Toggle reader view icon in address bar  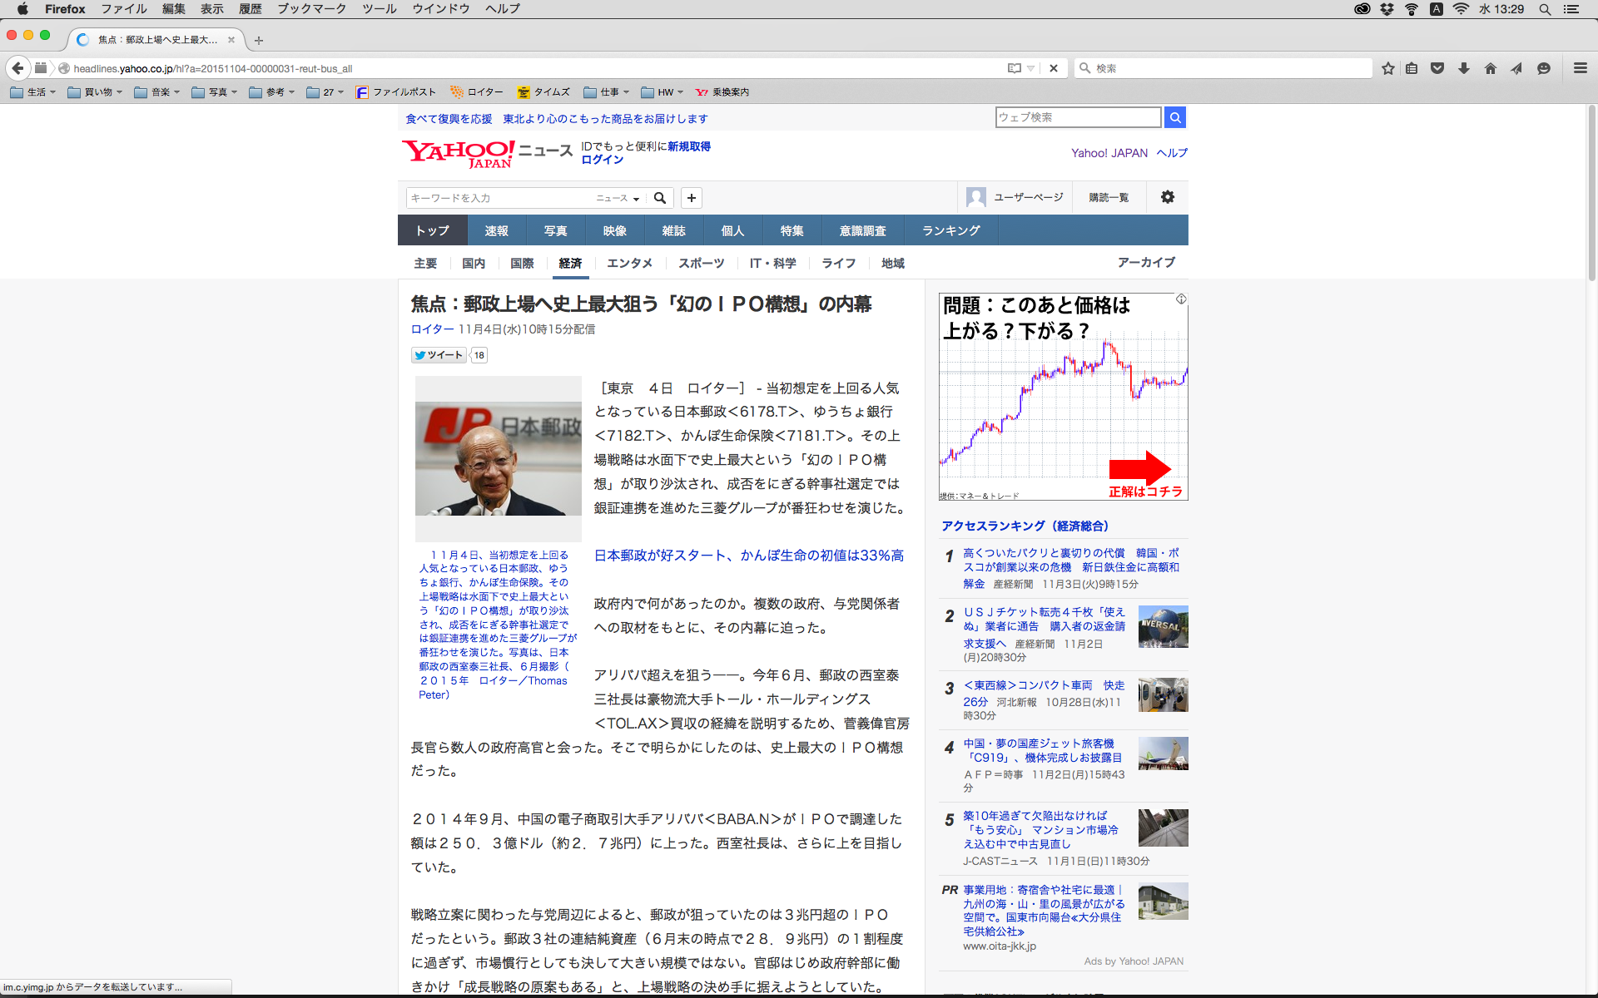(x=1014, y=68)
